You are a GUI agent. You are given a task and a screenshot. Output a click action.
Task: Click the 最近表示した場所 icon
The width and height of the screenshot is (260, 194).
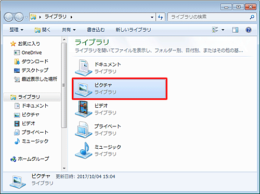coord(17,79)
